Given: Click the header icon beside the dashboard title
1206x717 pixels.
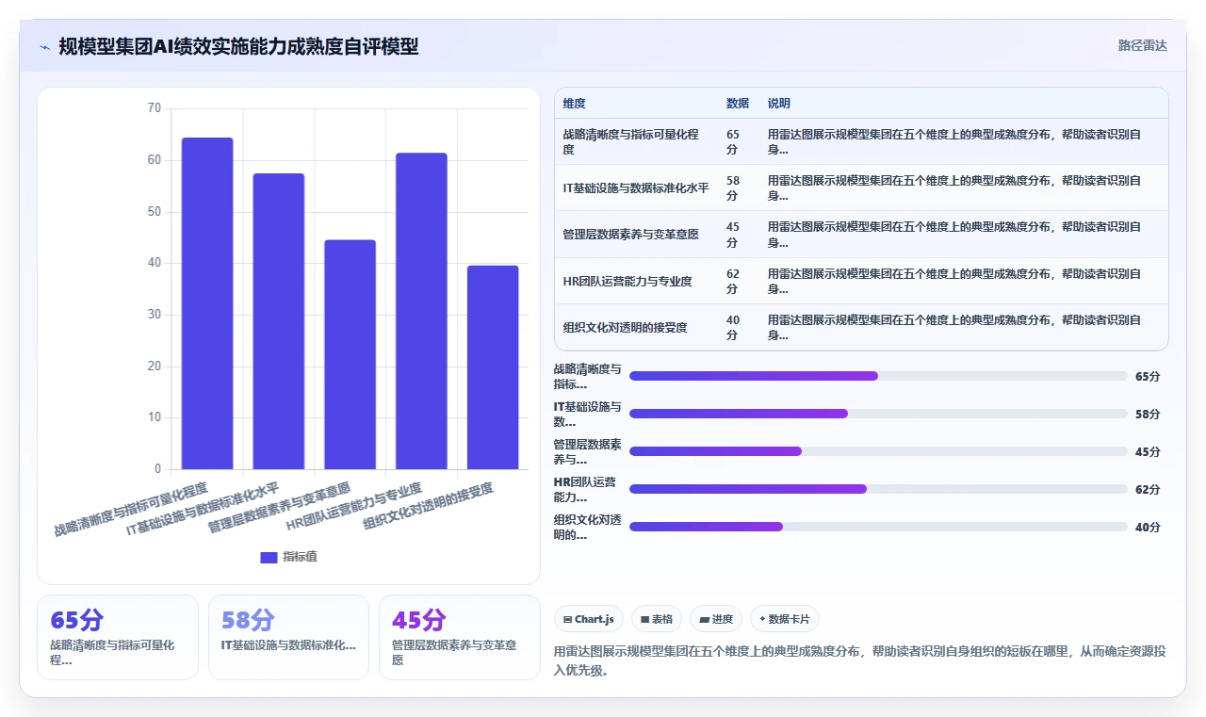Looking at the screenshot, I should coord(44,46).
